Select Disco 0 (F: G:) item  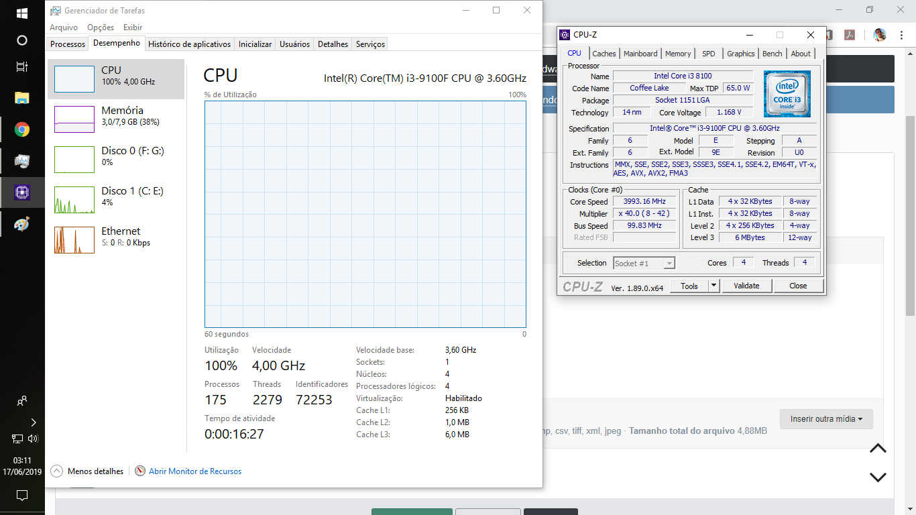pos(116,160)
